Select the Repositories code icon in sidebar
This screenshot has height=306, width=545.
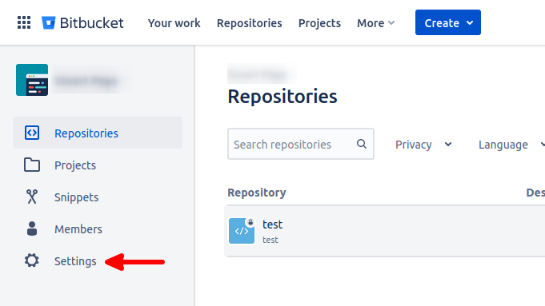(x=32, y=133)
